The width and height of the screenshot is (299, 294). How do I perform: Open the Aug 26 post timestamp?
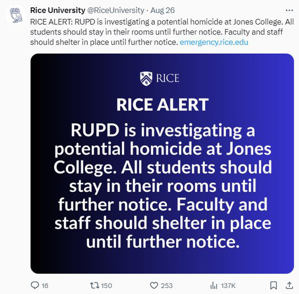[x=162, y=10]
